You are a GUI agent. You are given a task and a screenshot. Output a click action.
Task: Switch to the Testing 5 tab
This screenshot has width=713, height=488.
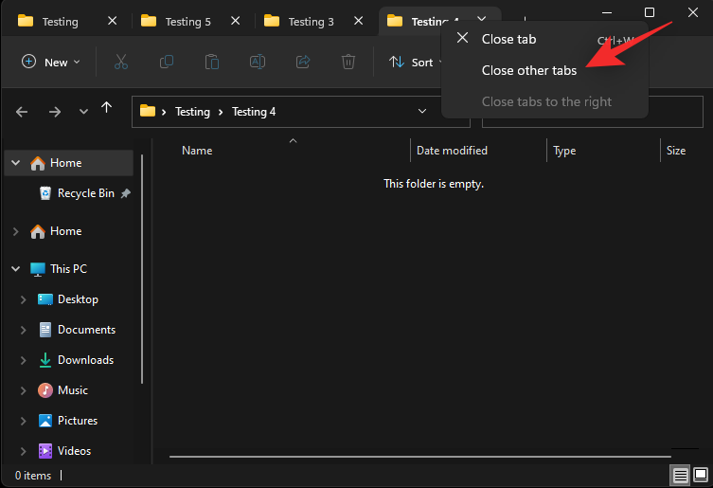(x=187, y=22)
